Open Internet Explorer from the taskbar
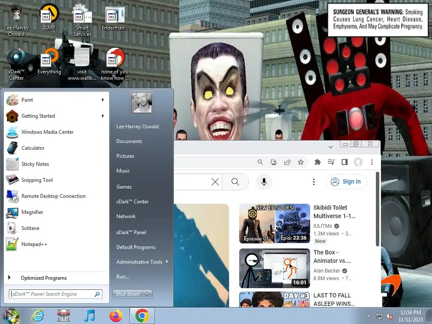This screenshot has height=324, width=432. tap(38, 316)
